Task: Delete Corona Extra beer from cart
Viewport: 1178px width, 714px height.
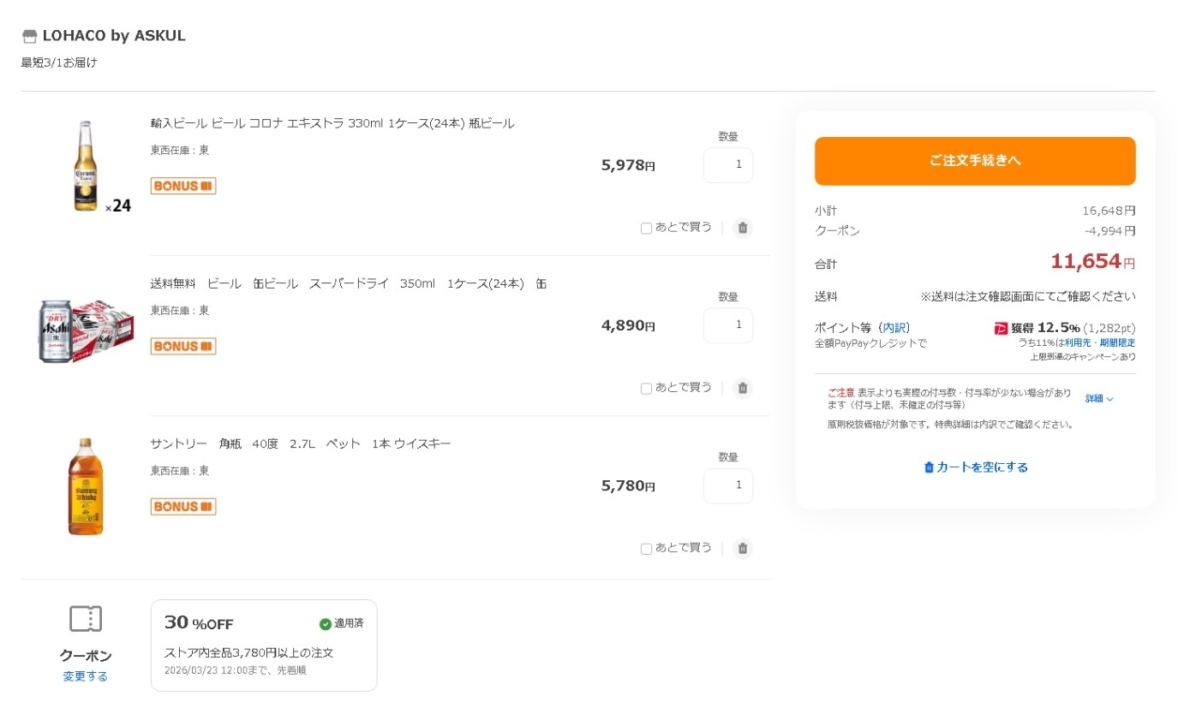Action: pos(743,228)
